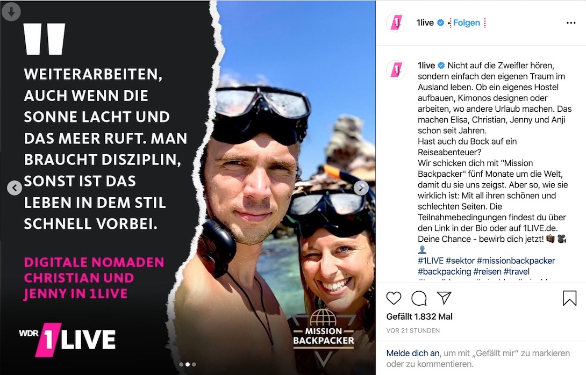Open the comment speech bubble icon

[x=419, y=298]
